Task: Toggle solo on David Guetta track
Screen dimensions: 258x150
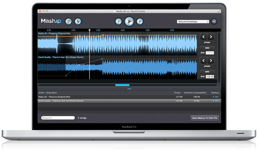Action: (207, 72)
